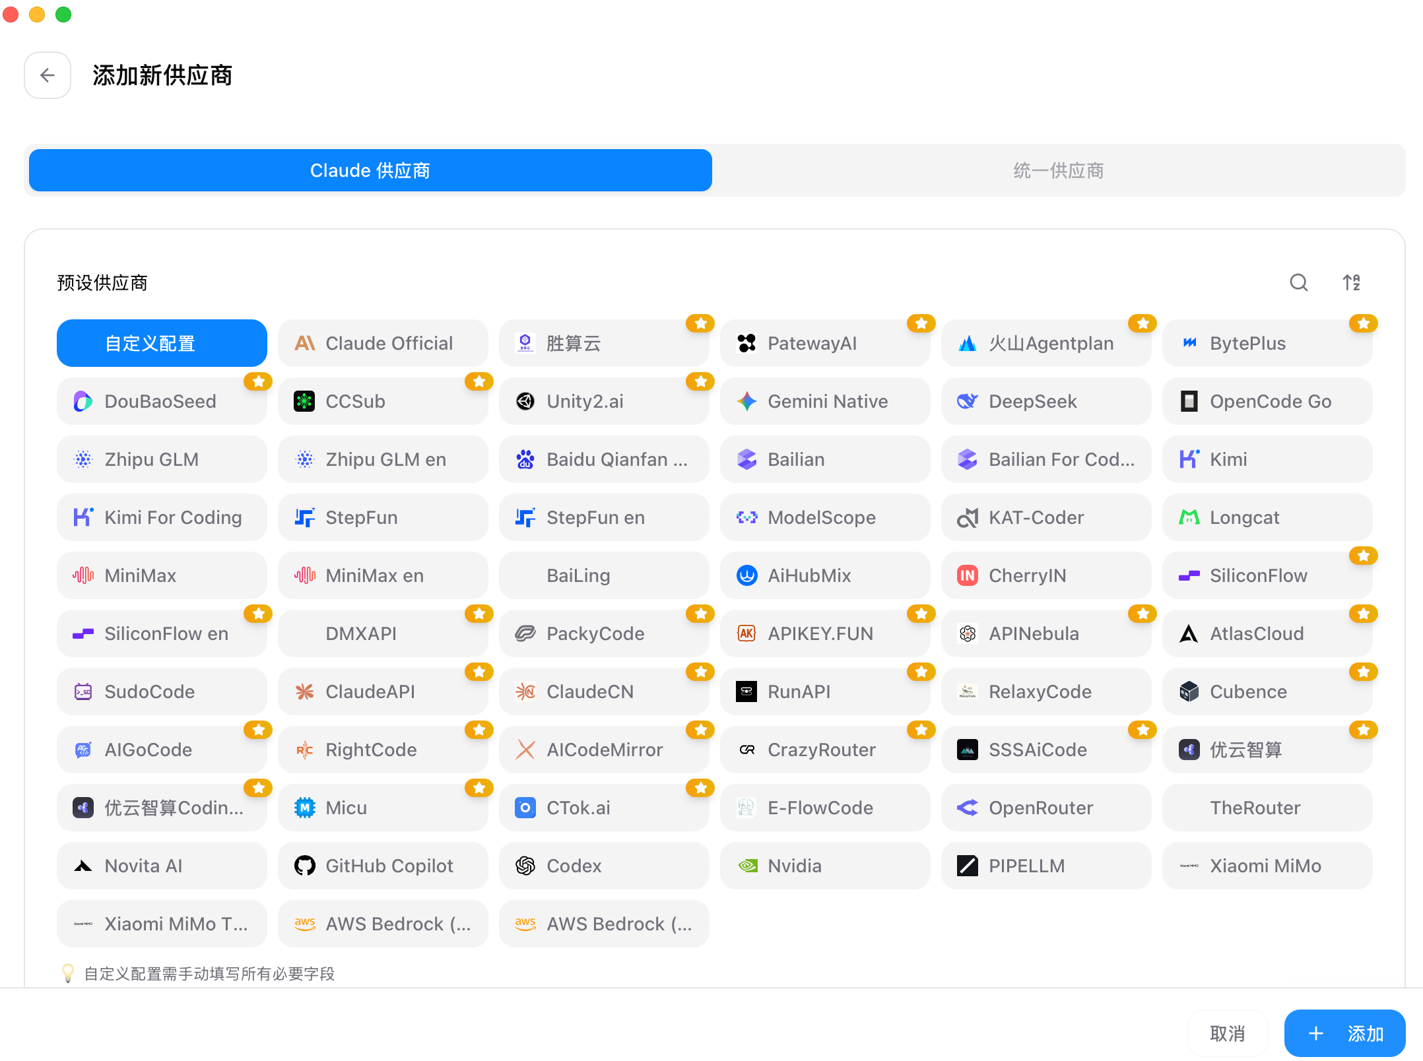Switch to the Claude 供应商 tab

coord(370,170)
